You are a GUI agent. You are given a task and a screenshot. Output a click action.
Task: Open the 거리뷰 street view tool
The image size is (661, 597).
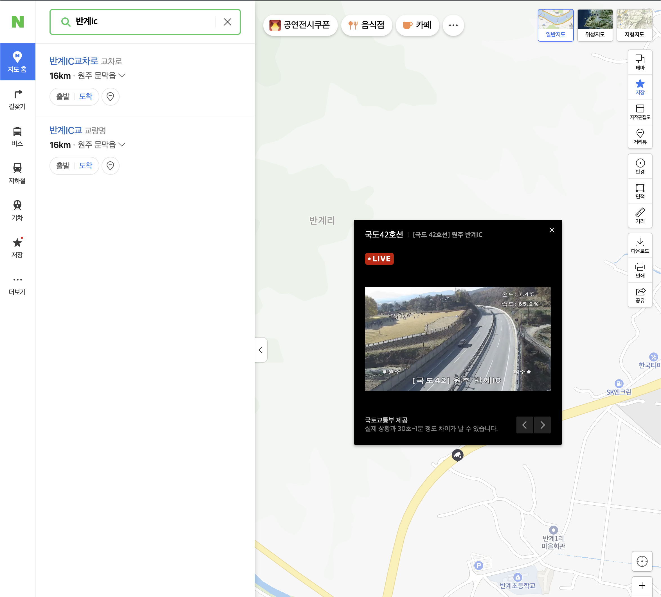(640, 136)
